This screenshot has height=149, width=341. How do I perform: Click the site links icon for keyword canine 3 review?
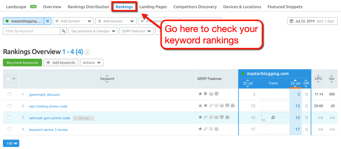206,129
